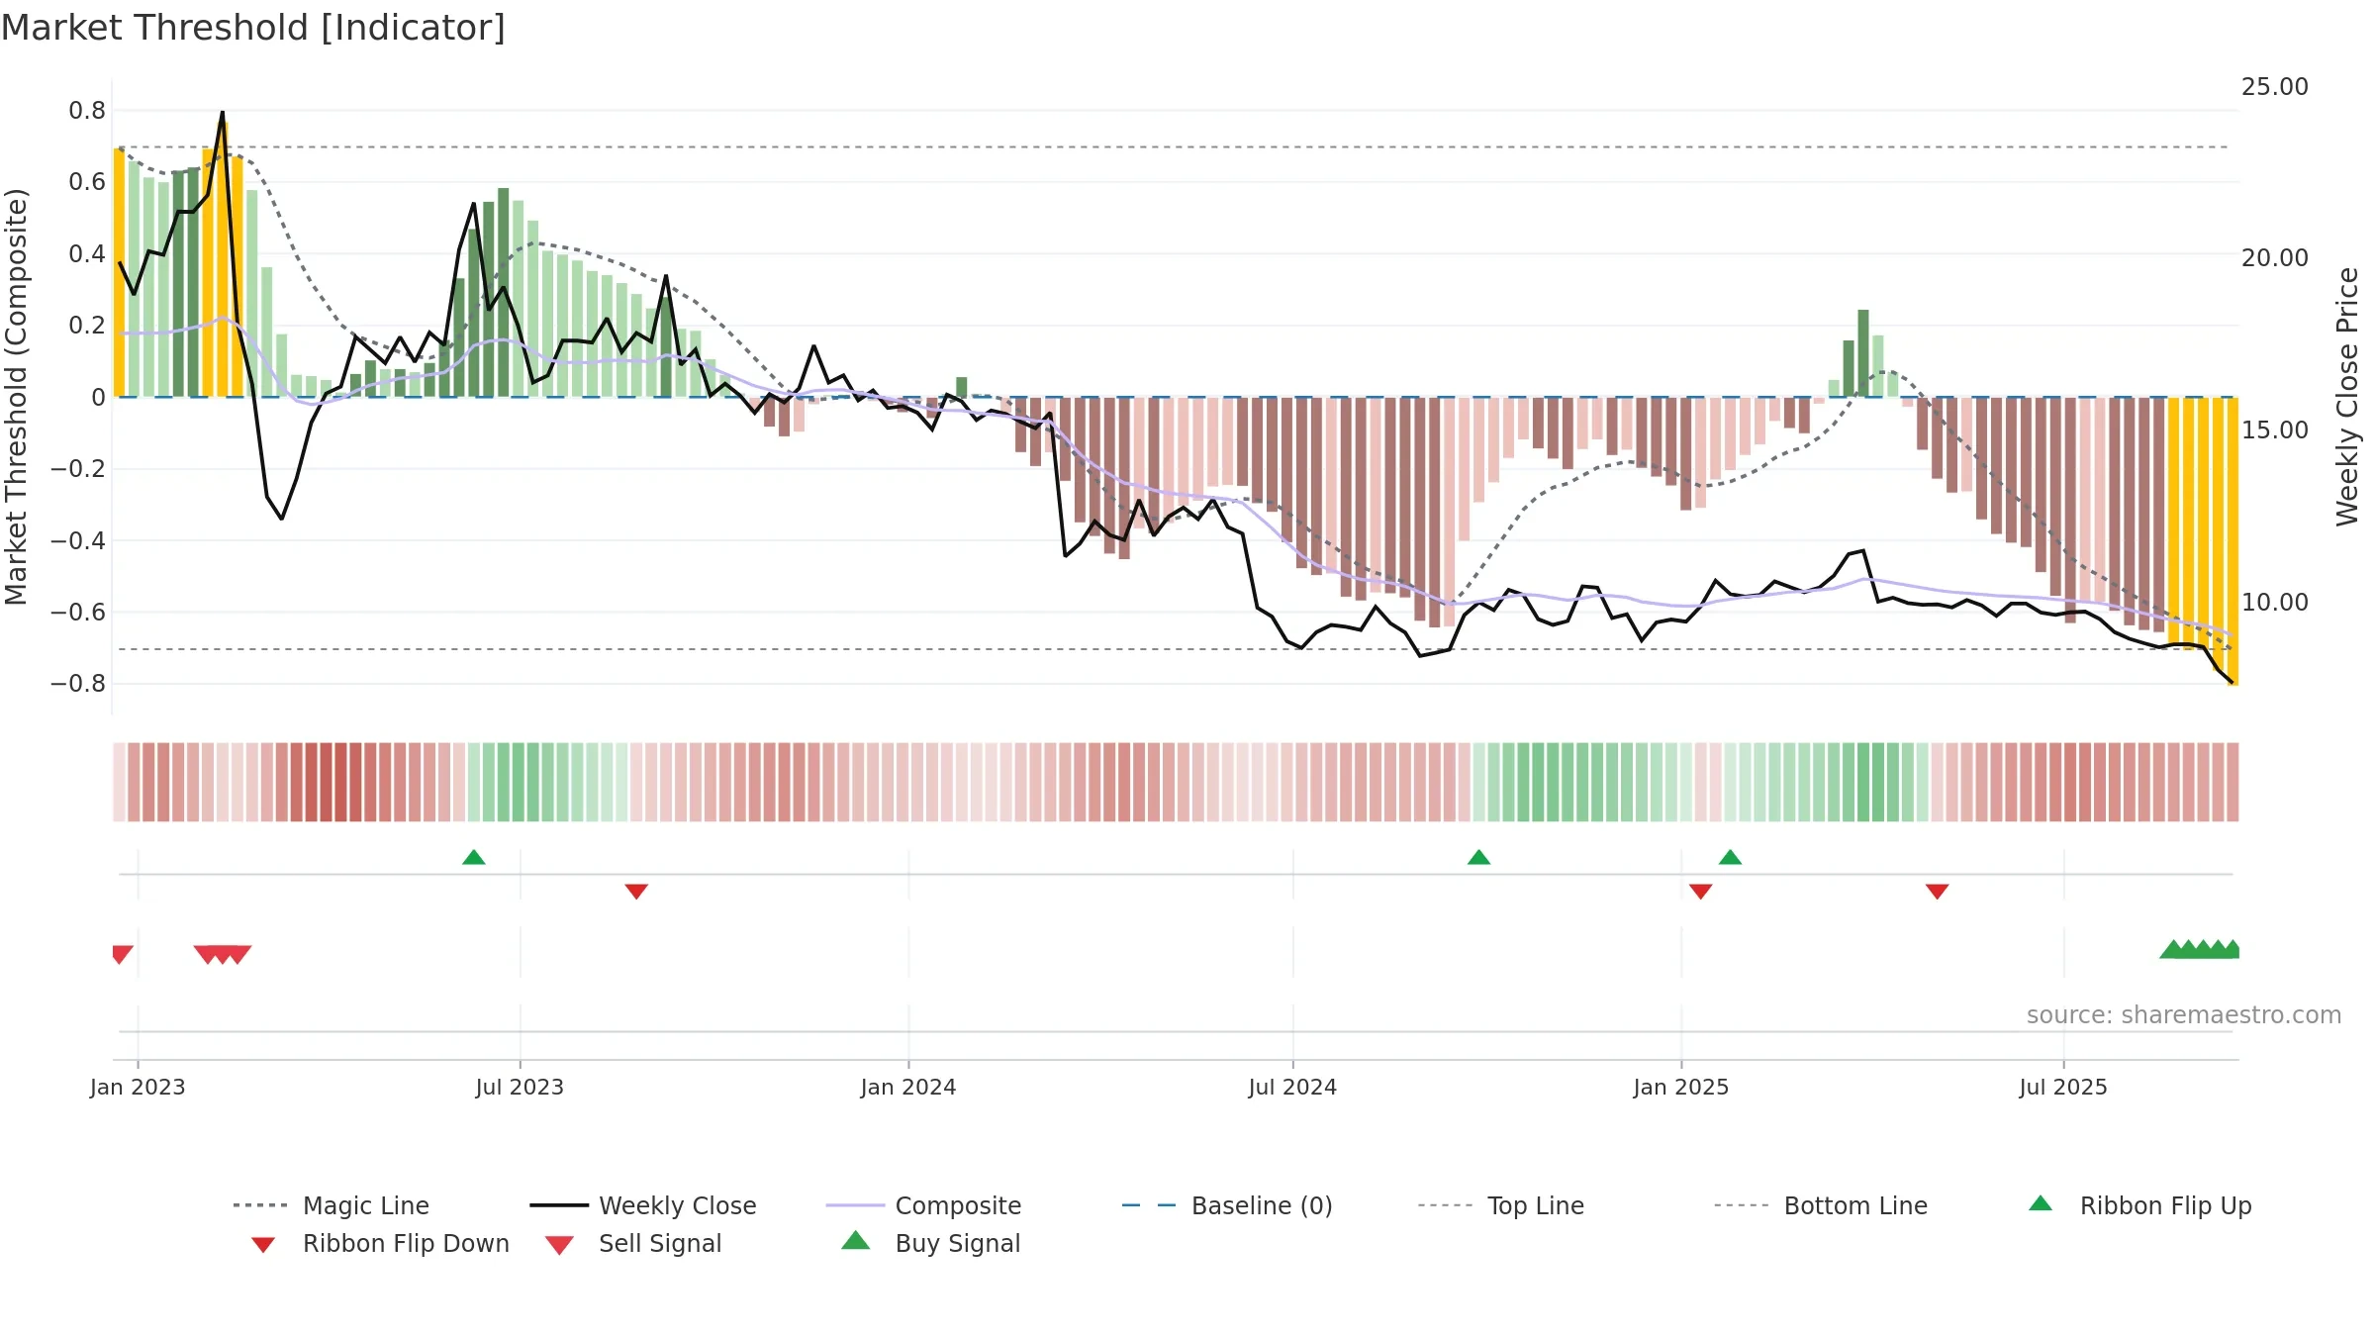2375x1336 pixels.
Task: Click the Jul 2023 axis label
Action: point(520,1087)
